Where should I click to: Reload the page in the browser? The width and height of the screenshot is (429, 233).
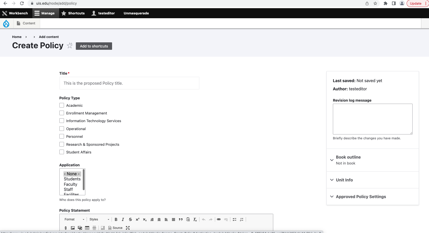point(22,3)
